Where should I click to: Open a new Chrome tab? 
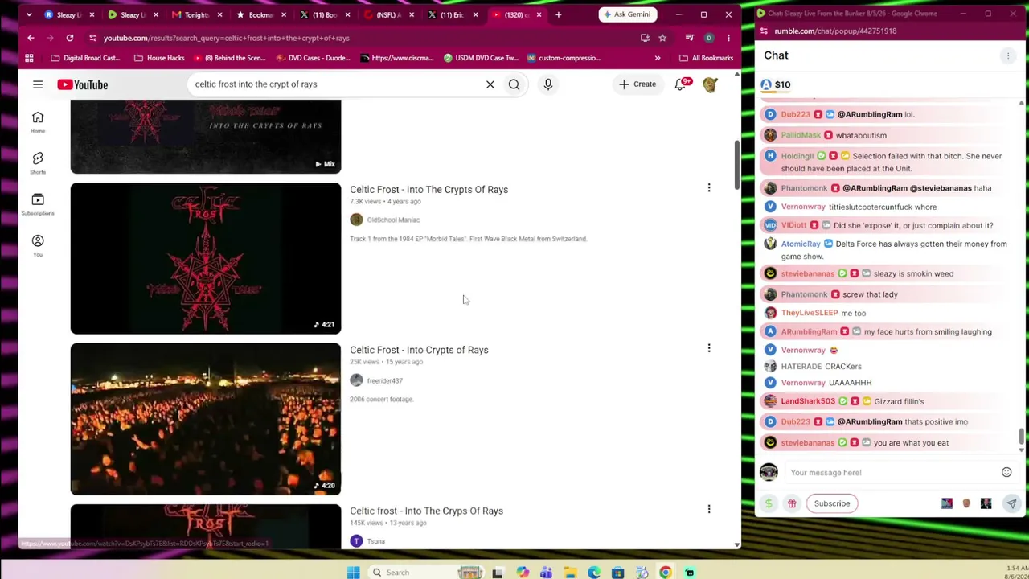pyautogui.click(x=559, y=14)
